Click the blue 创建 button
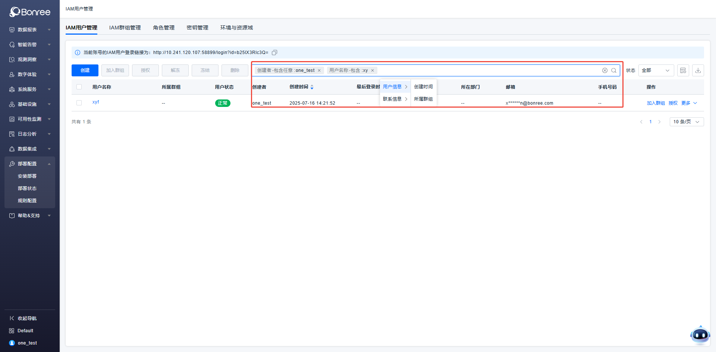Viewport: 716px width, 352px height. [x=85, y=70]
